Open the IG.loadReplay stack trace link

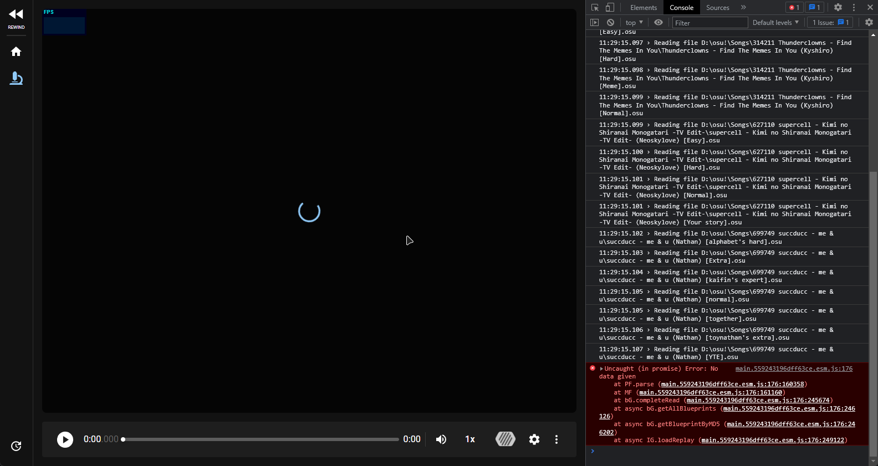tap(773, 441)
